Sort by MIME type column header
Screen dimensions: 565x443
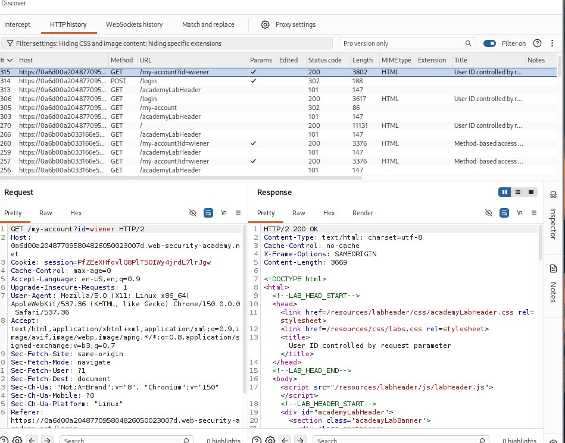(397, 60)
